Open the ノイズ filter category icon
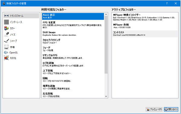 (x=6, y=35)
